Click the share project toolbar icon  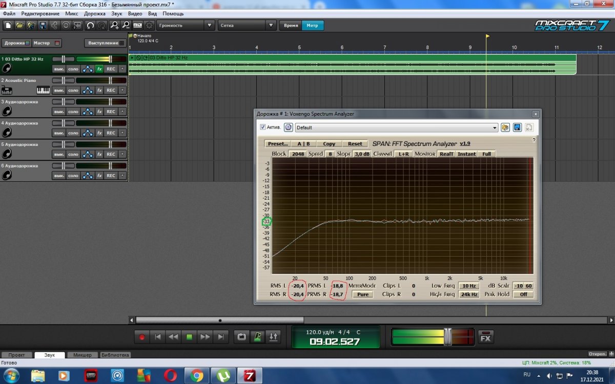click(x=54, y=25)
